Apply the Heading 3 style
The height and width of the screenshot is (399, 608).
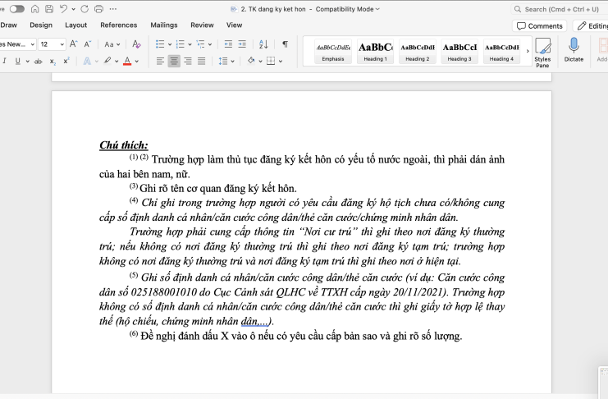tap(459, 51)
